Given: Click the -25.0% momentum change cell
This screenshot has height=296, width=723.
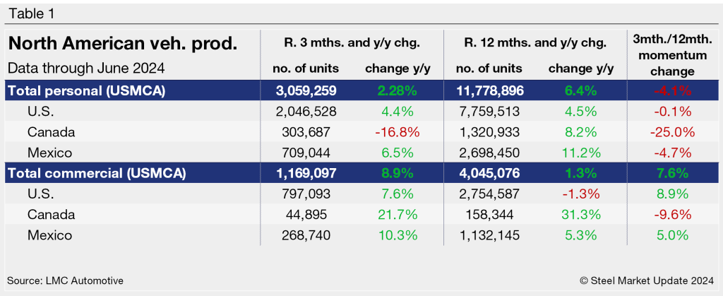Looking at the screenshot, I should [669, 131].
